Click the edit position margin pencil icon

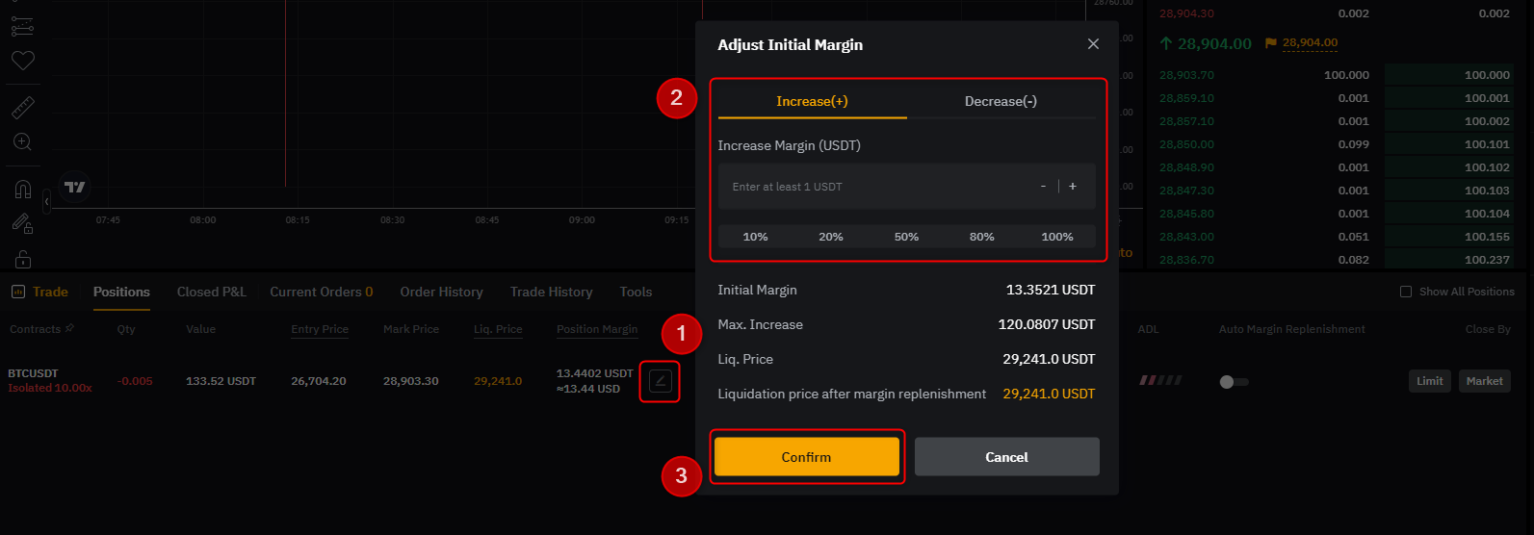(x=660, y=382)
